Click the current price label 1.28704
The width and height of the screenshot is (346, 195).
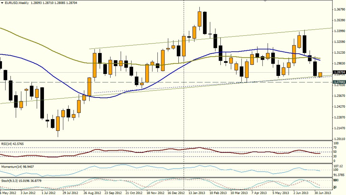tap(339, 72)
